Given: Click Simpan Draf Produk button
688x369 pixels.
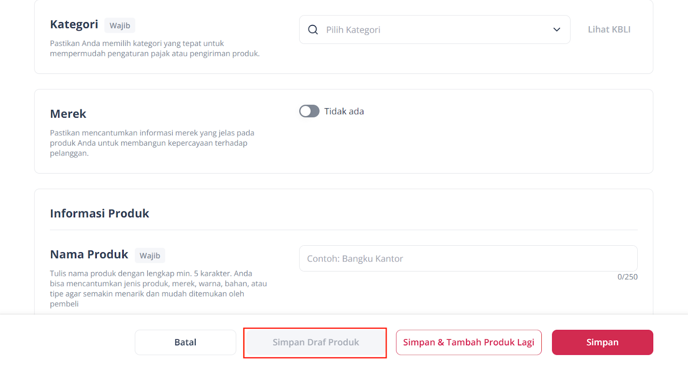Looking at the screenshot, I should click(315, 342).
